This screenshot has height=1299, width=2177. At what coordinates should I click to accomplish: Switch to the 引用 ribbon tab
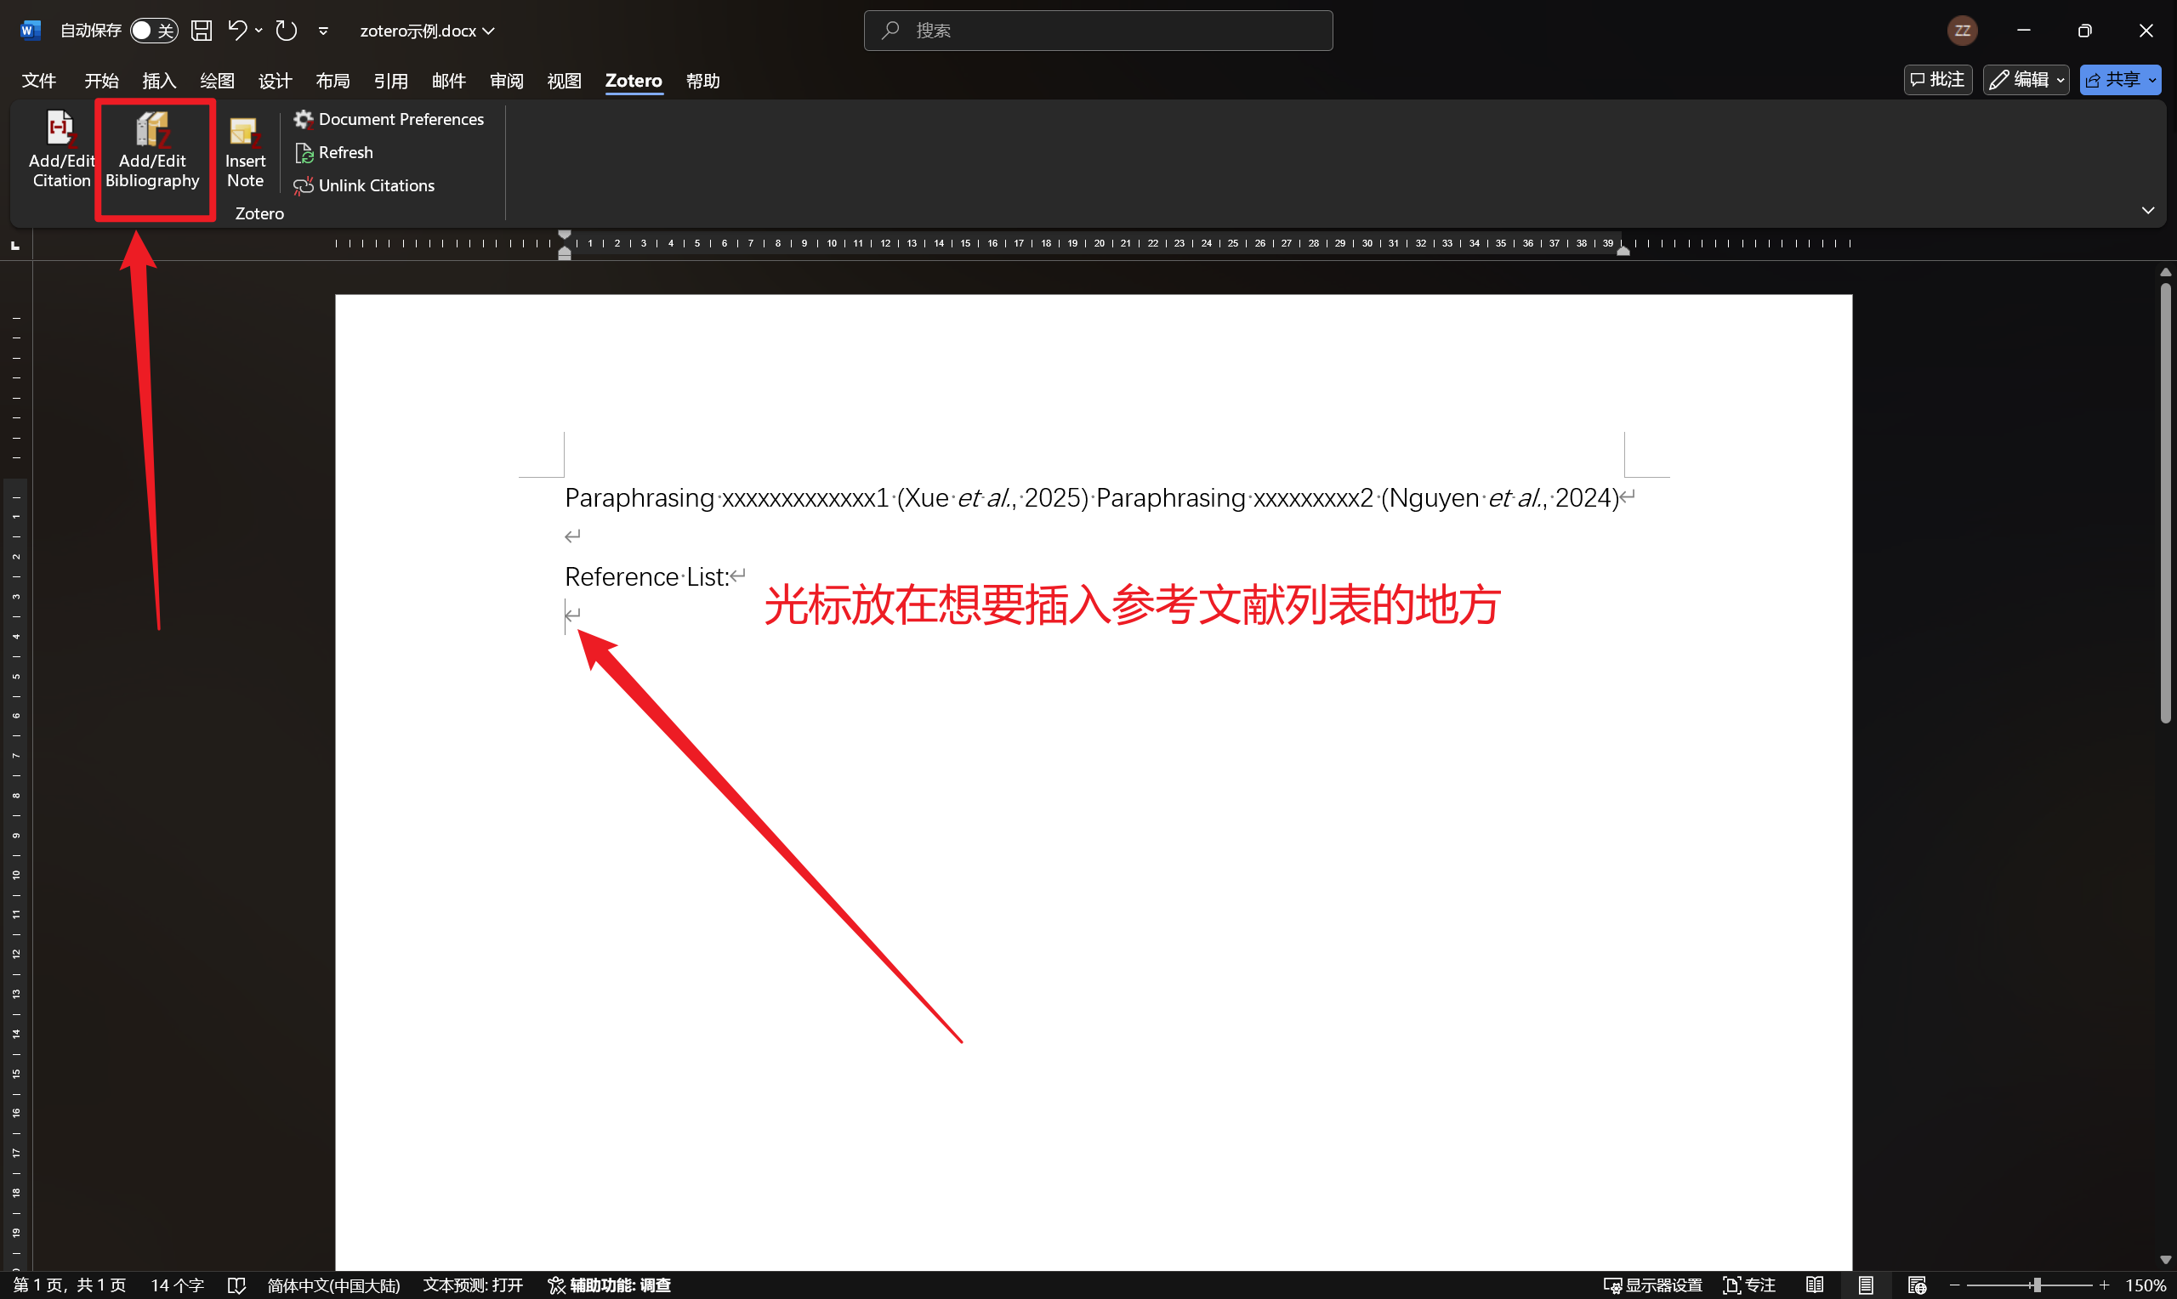point(392,81)
